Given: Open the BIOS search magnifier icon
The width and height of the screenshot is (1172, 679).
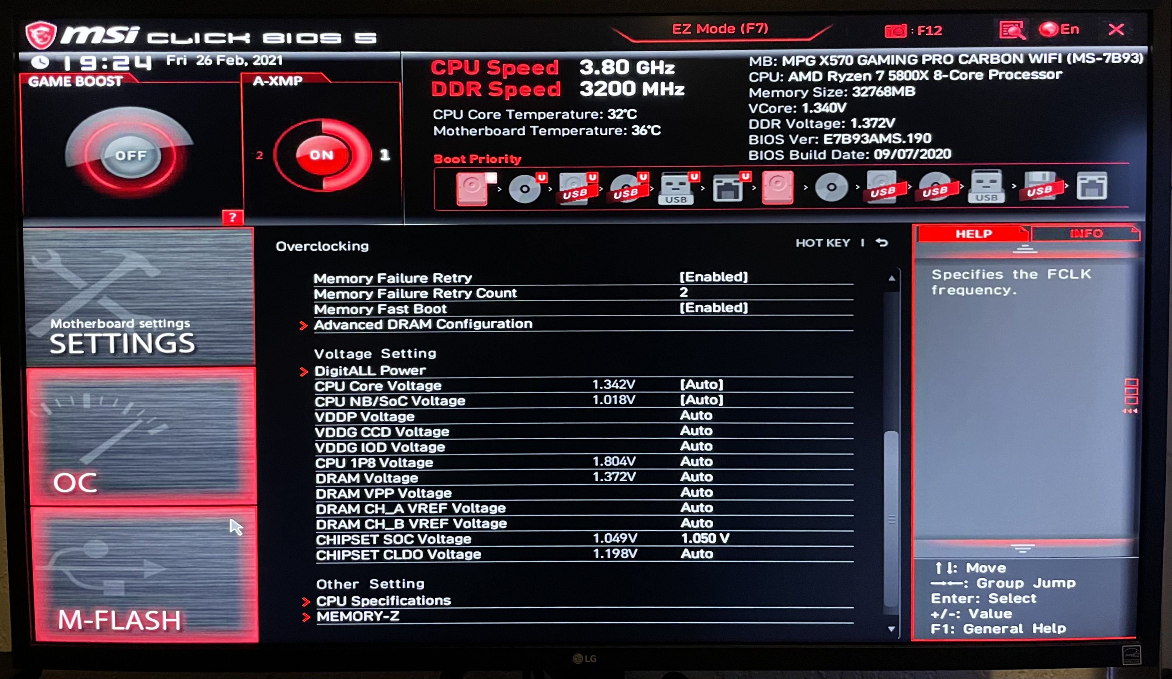Looking at the screenshot, I should tap(1011, 31).
